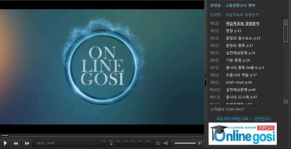Click the volume level slider
Screen dimensions: 291x149
pos(185,143)
